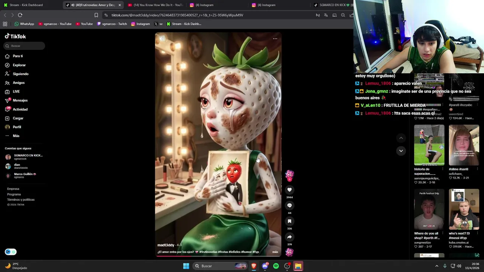Open video comments bubble icon
Image resolution: width=484 pixels, height=272 pixels.
(x=289, y=206)
